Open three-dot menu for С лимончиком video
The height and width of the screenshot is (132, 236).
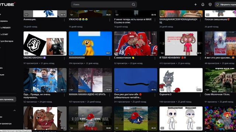155,58
